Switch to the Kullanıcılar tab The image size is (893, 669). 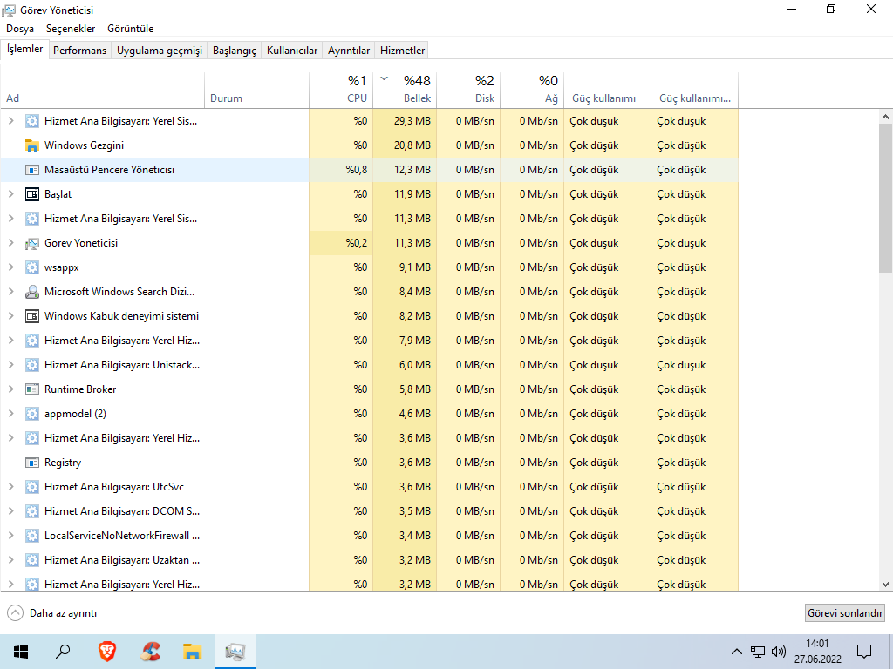coord(292,51)
